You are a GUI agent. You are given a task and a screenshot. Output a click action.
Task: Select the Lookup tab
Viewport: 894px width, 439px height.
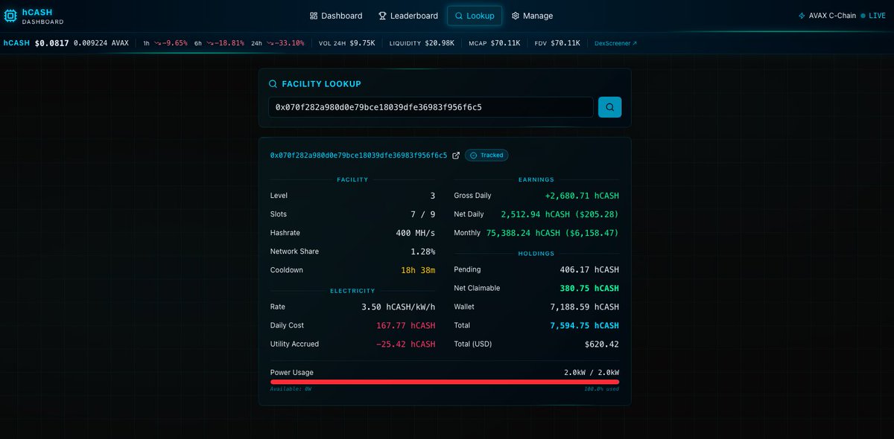tap(475, 16)
